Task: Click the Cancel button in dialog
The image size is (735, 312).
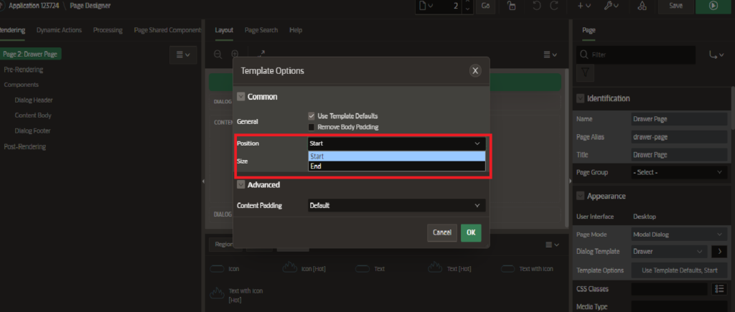Action: click(442, 232)
